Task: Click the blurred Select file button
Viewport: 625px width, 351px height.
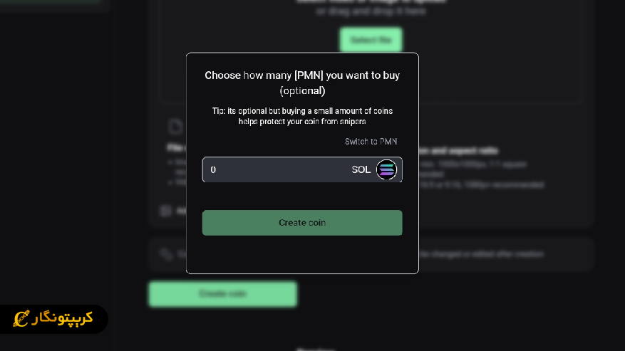Action: [x=371, y=40]
